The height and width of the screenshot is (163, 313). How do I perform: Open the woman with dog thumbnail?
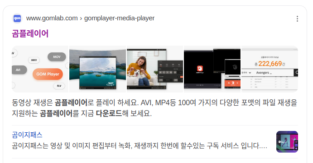click(x=155, y=69)
